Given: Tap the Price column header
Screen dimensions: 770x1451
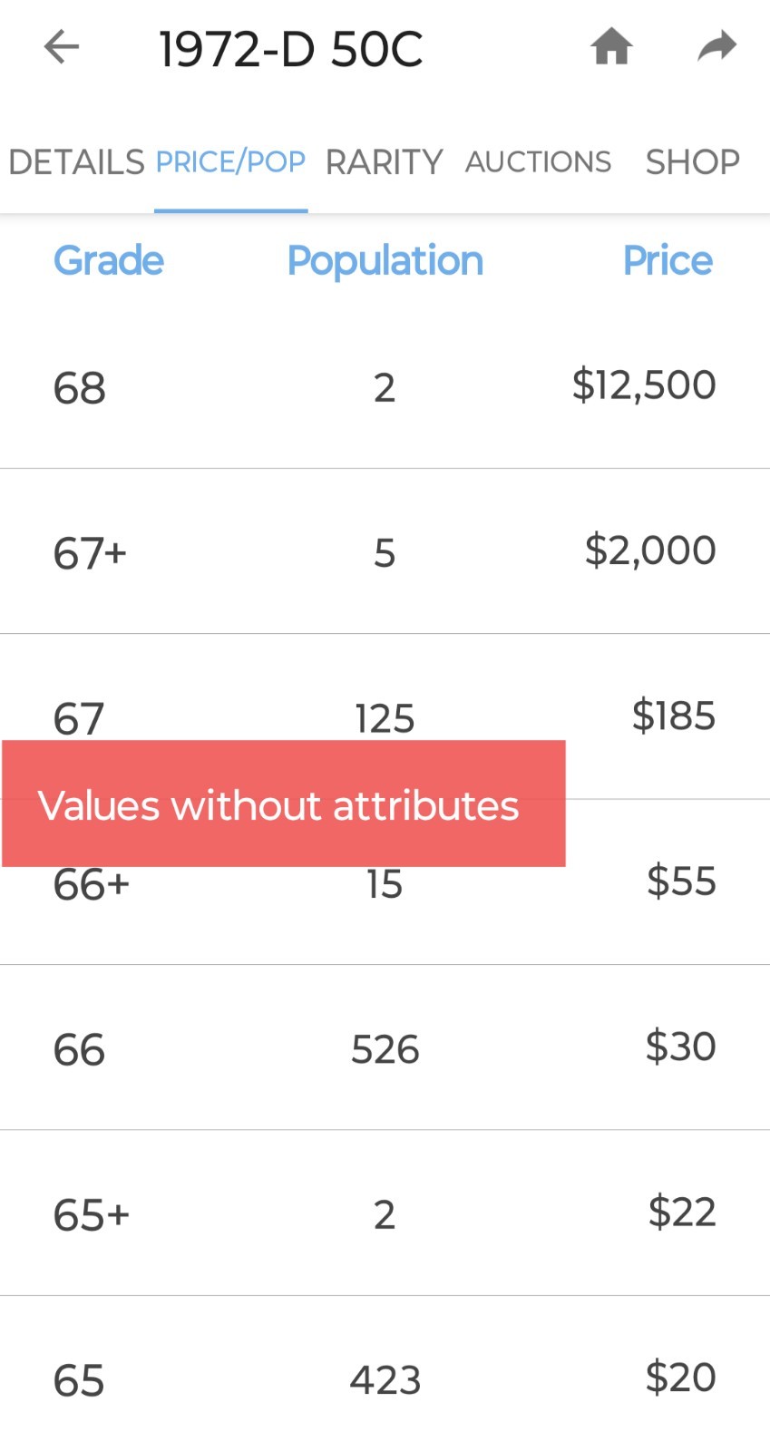Looking at the screenshot, I should point(668,261).
